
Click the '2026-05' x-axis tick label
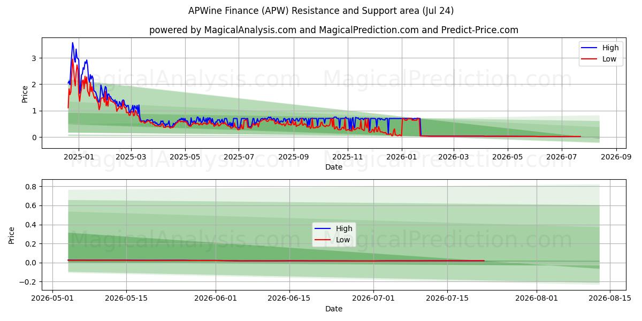(508, 157)
